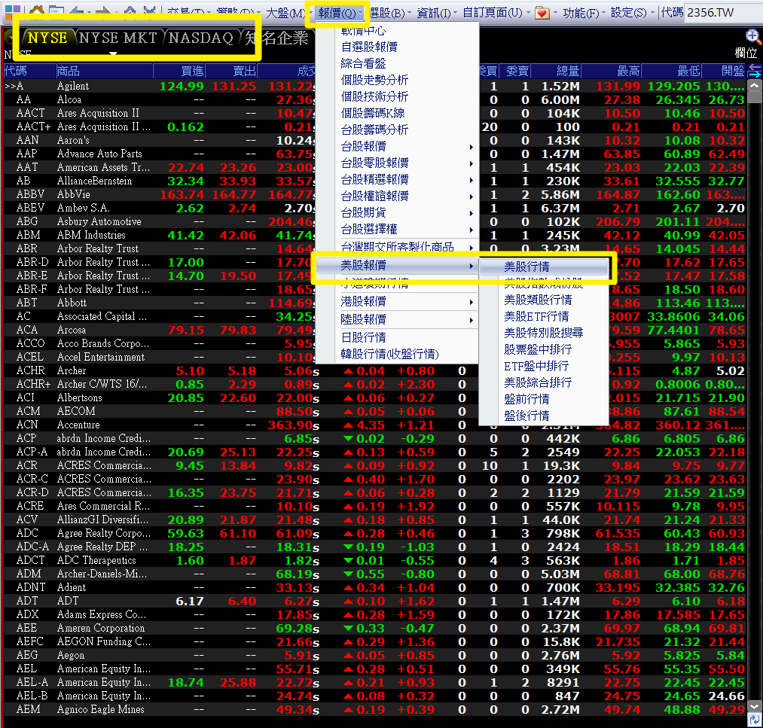The image size is (763, 728).
Task: Open the 設定(S) dropdown menu
Action: [x=627, y=13]
